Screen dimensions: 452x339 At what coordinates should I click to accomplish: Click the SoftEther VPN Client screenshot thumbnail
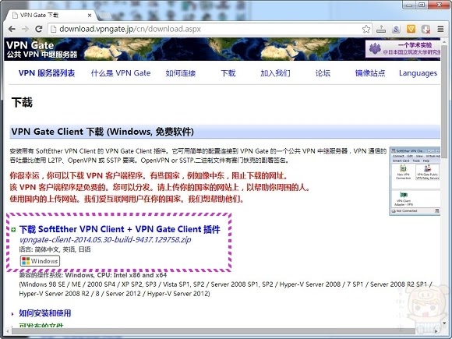(415, 181)
